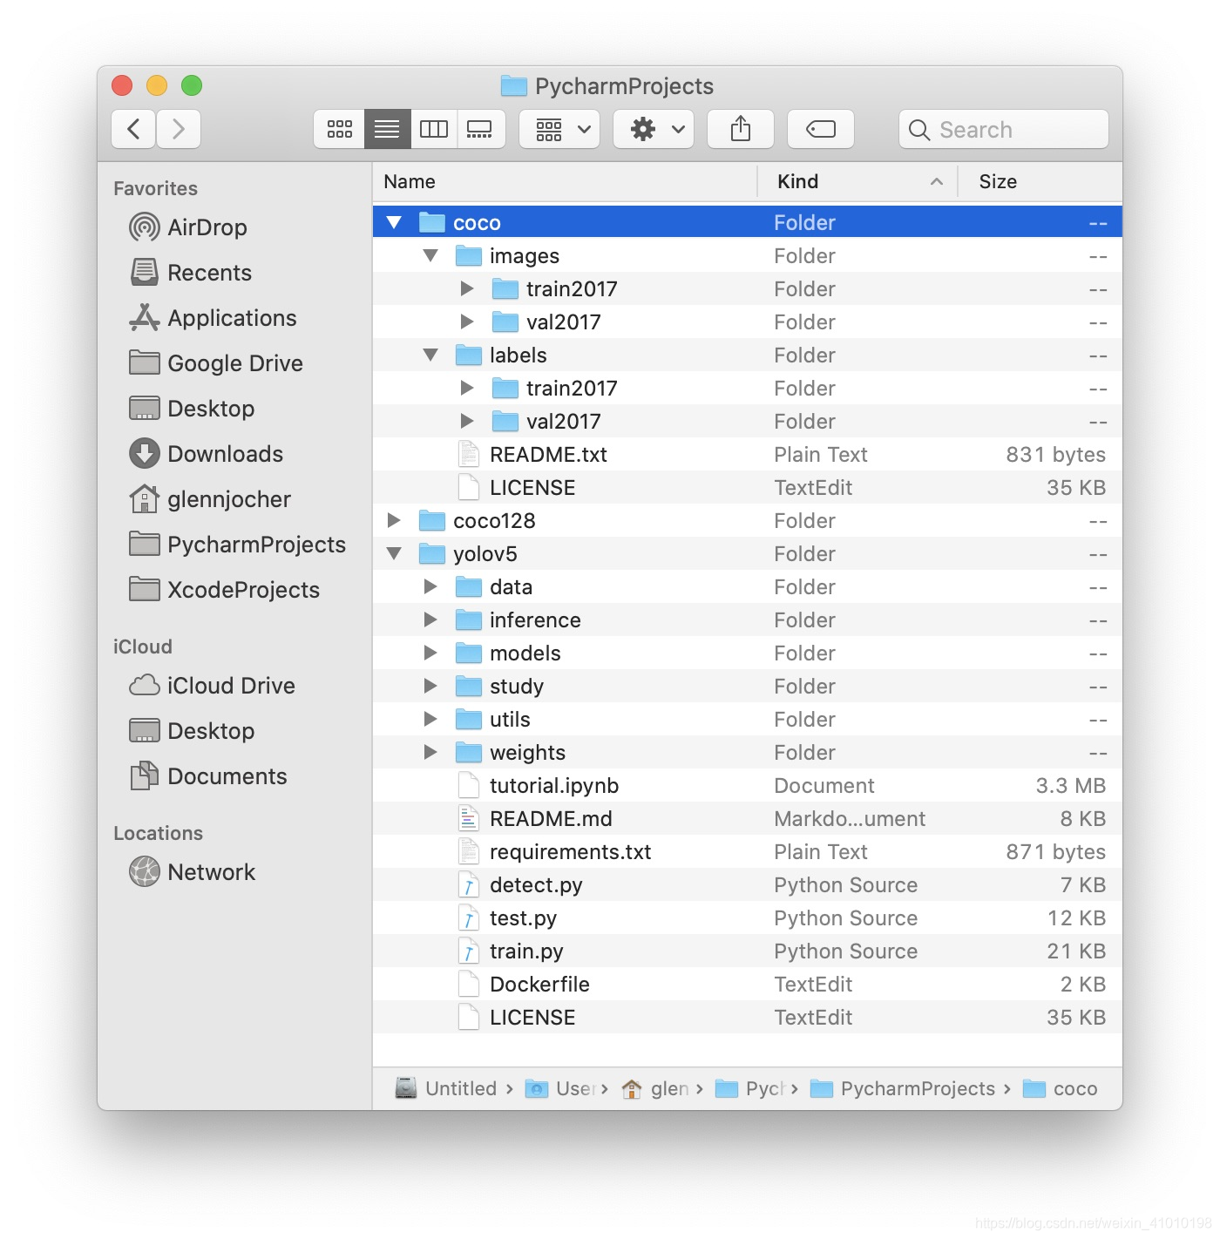Expand the coco128 folder

point(394,521)
